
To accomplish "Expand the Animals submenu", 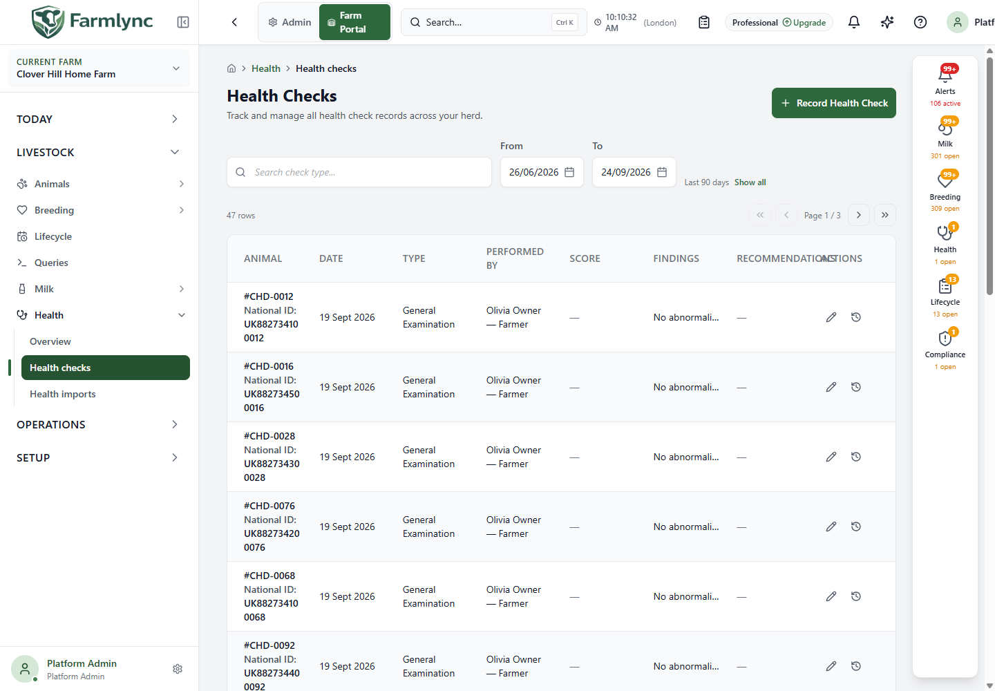I will coord(182,184).
